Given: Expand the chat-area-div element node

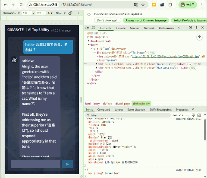Looking at the screenshot, I should coord(97,68).
